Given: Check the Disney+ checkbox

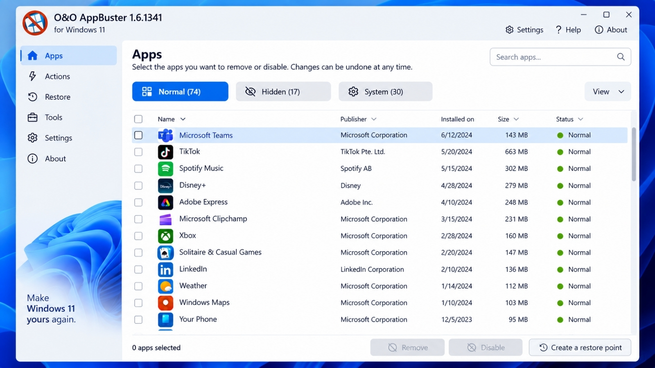Looking at the screenshot, I should coord(138,186).
